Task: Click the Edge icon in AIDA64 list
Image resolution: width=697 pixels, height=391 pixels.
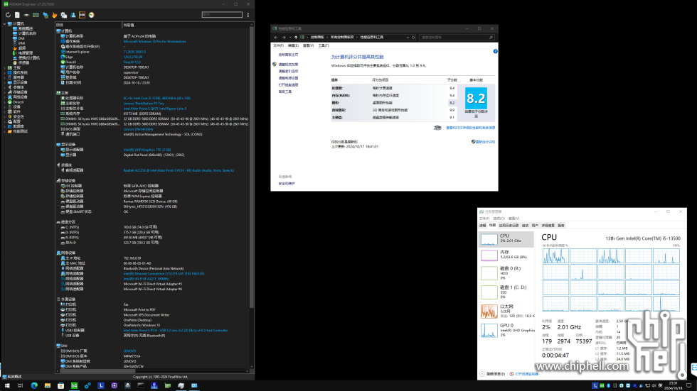Action: point(63,57)
